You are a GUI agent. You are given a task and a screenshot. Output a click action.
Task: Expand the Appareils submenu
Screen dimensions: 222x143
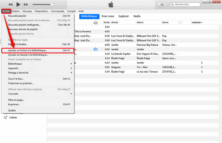(38, 68)
